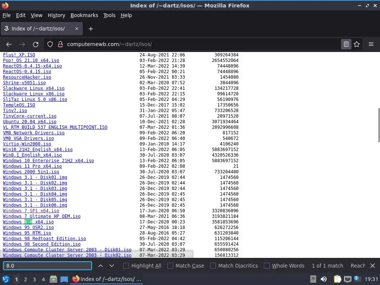Click the "1 of 1 match" status text
The image size is (380, 285).
pyautogui.click(x=327, y=266)
